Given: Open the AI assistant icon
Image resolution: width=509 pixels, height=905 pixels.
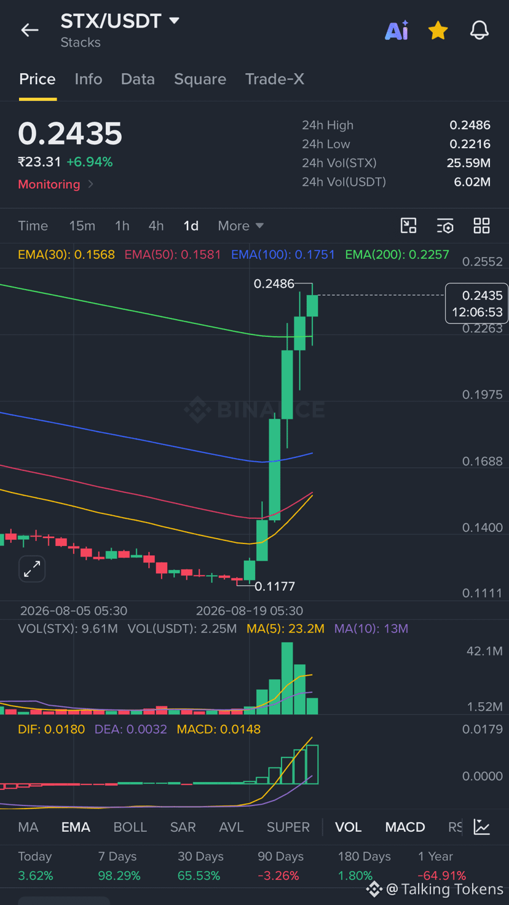Looking at the screenshot, I should [x=397, y=30].
